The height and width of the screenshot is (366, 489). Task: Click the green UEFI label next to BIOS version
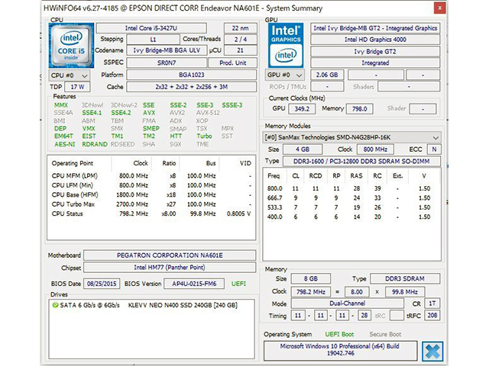coord(238,284)
